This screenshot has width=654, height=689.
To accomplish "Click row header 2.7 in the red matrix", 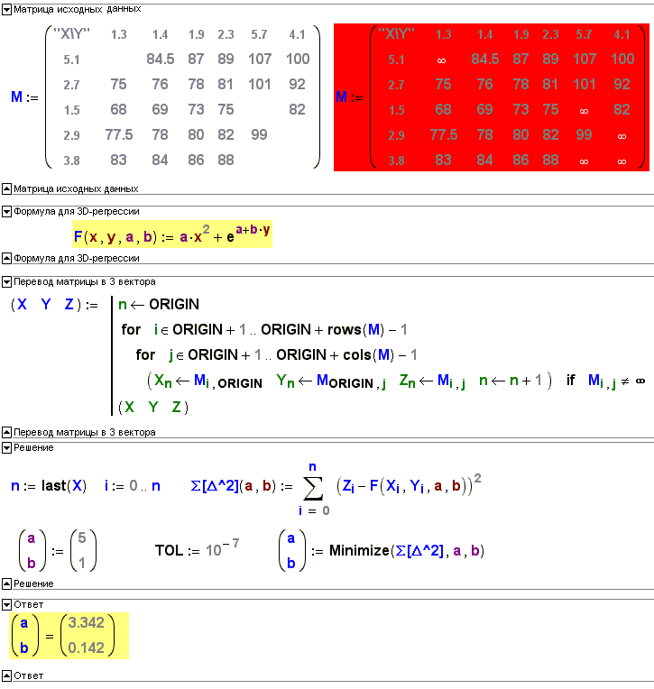I will pos(396,85).
